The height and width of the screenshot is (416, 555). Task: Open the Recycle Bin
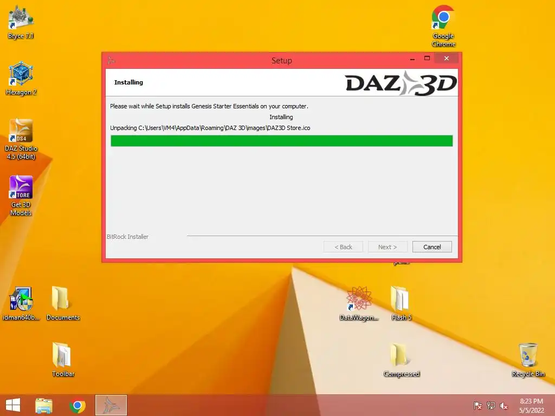(528, 360)
